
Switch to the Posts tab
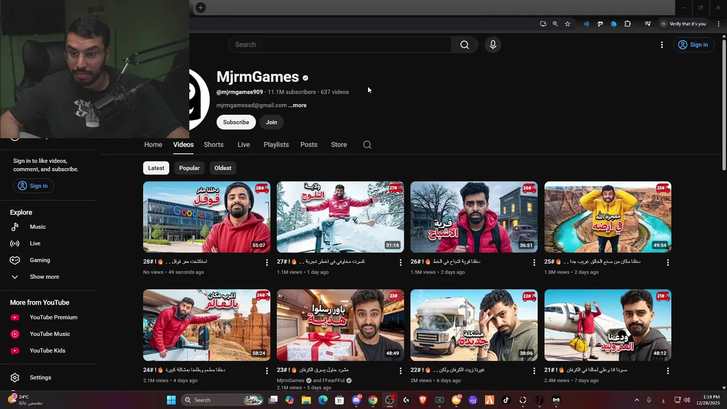click(309, 145)
